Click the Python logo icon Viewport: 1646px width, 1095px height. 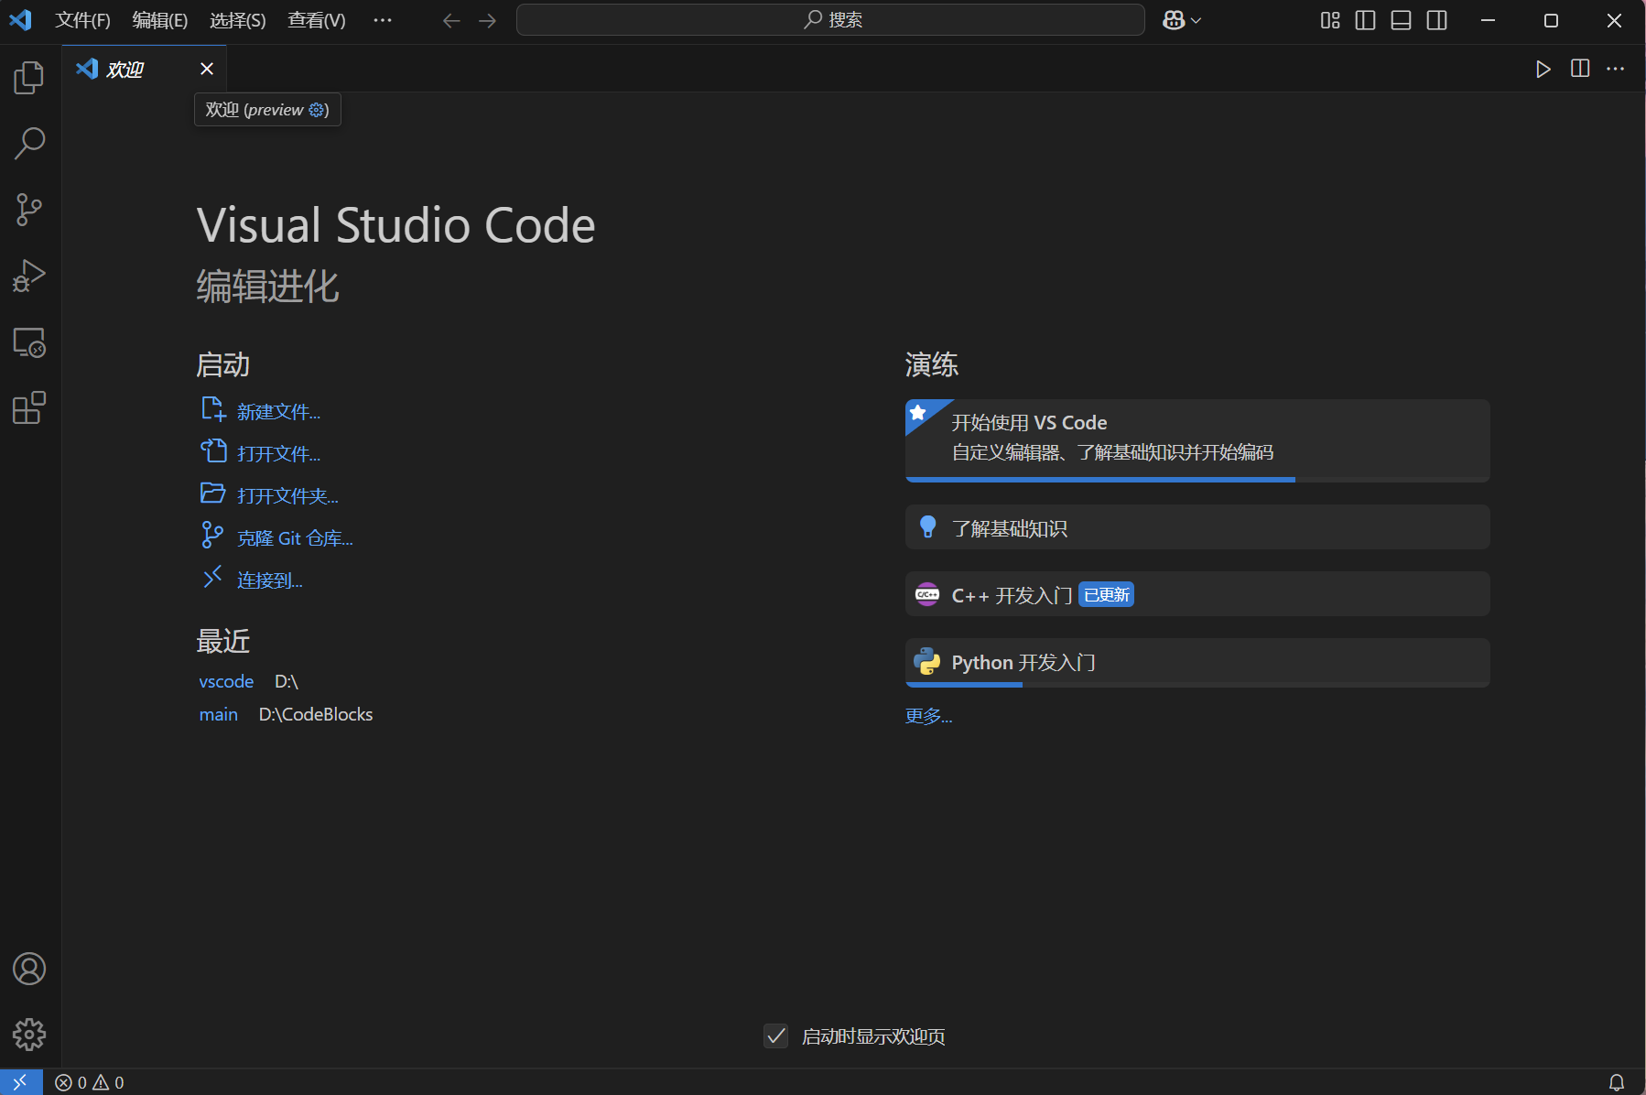tap(927, 661)
